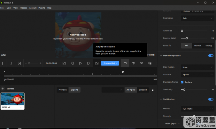
Task: Toggle the Stabilization switch
Action: [x=211, y=99]
